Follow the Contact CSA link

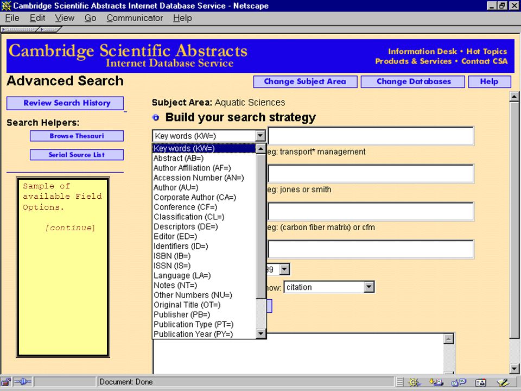[x=485, y=61]
